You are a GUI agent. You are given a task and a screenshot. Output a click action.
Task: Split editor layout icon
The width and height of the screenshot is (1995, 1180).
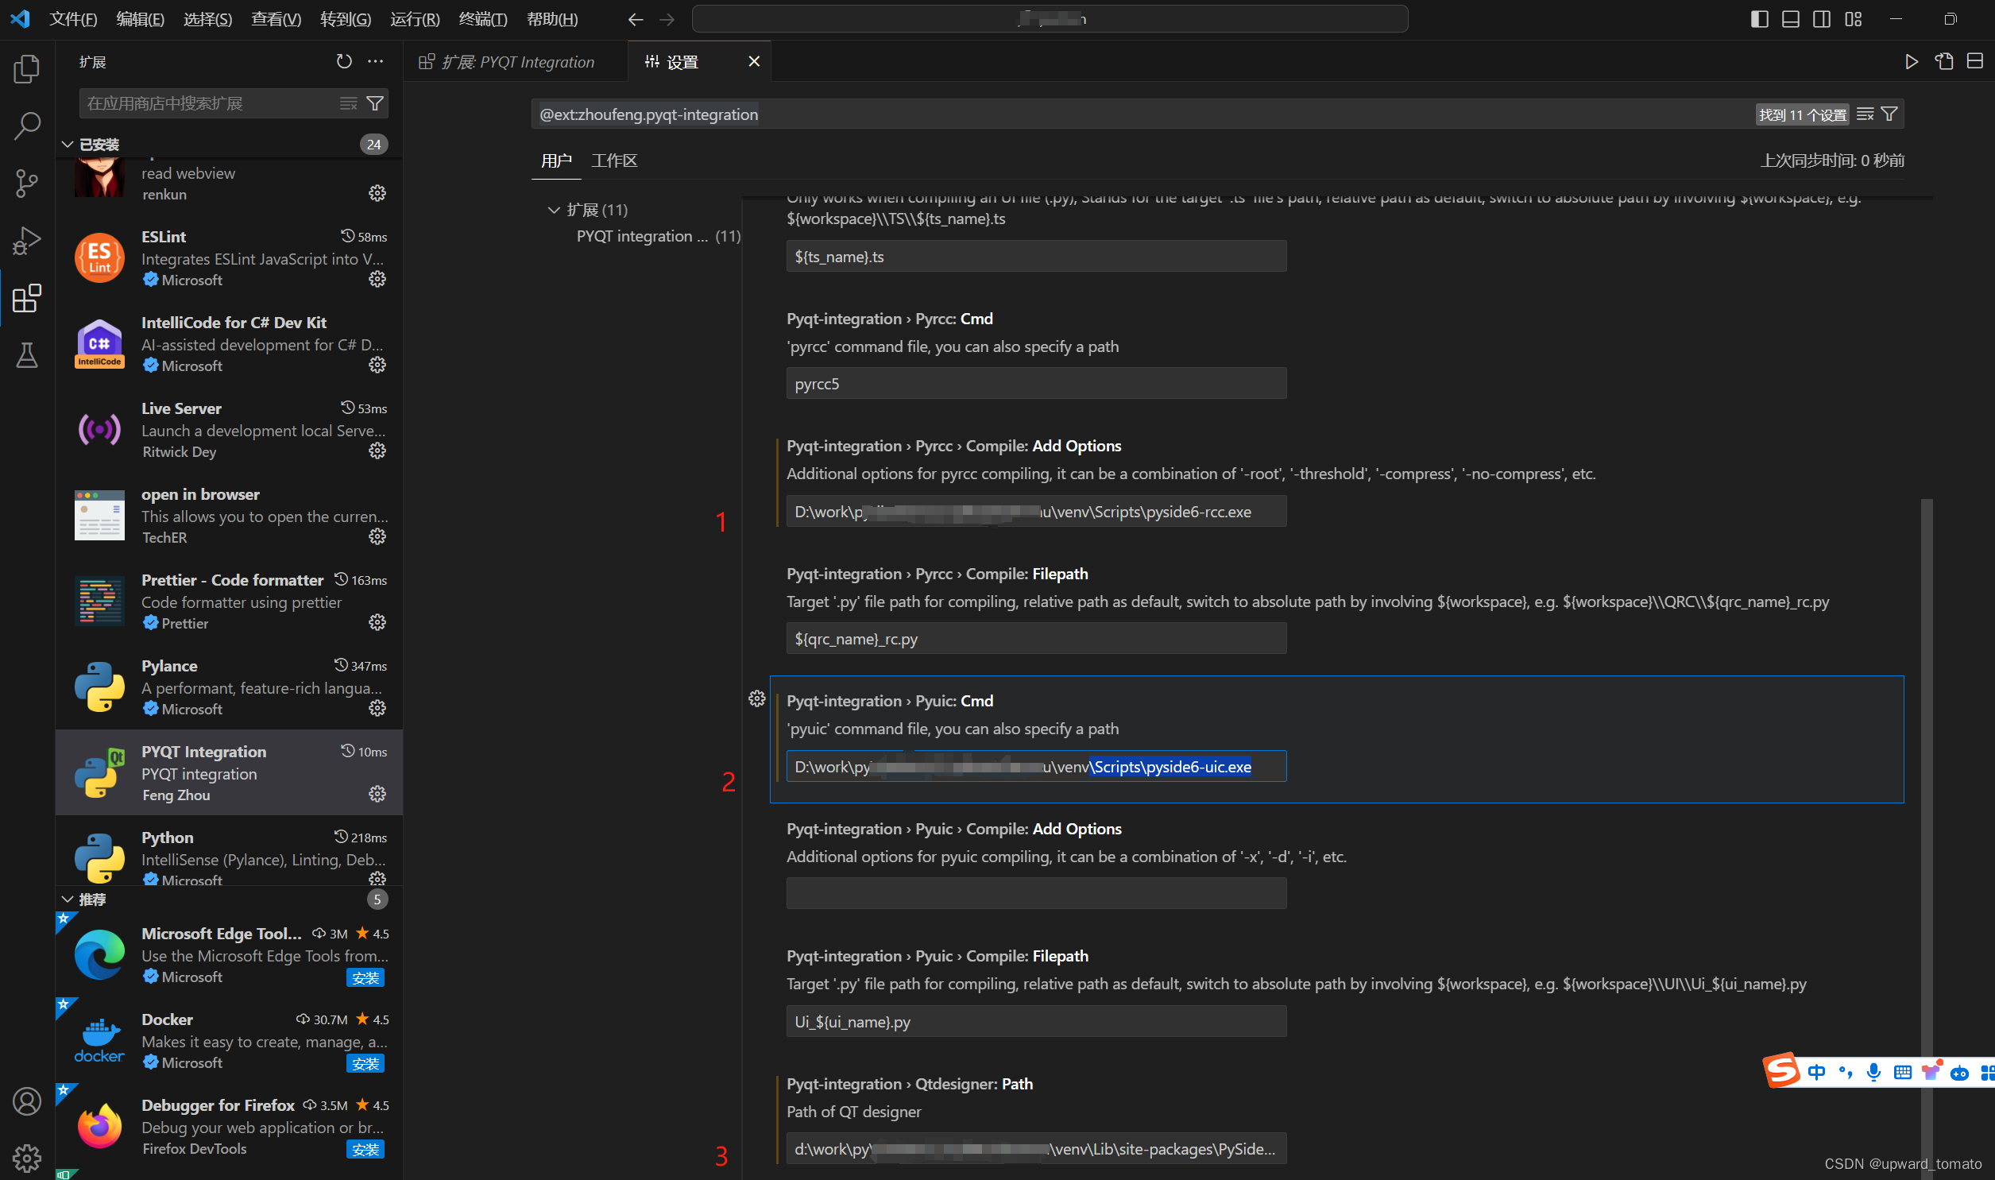click(1975, 61)
